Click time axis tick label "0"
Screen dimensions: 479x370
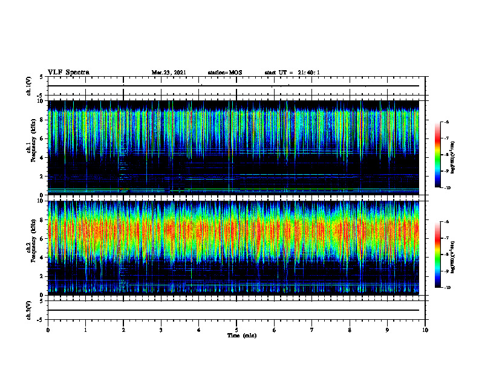coord(48,330)
